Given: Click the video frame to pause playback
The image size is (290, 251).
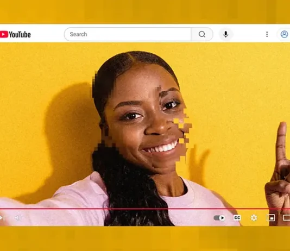Looking at the screenshot, I should pos(145,126).
